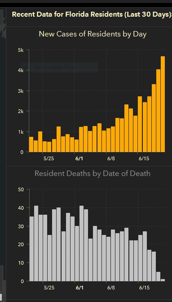Click the 5/25 date label under New Cases chart
Viewport: 172px width, 302px height.
(x=49, y=159)
